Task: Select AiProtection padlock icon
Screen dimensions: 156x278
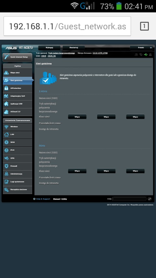Action: coord(6,88)
